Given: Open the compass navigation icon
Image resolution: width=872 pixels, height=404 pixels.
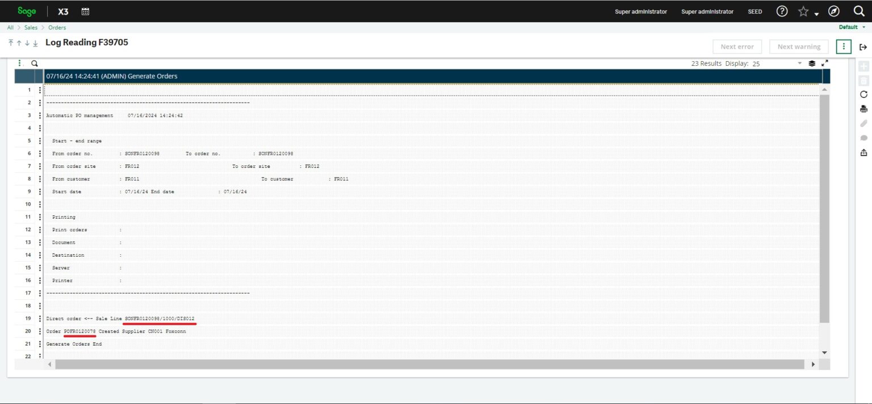Looking at the screenshot, I should pos(833,11).
